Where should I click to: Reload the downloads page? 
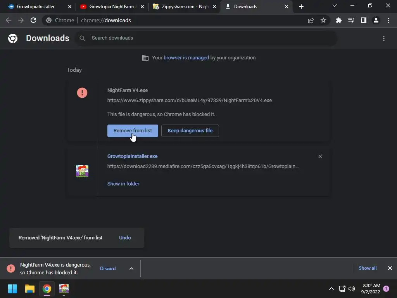pyautogui.click(x=33, y=20)
